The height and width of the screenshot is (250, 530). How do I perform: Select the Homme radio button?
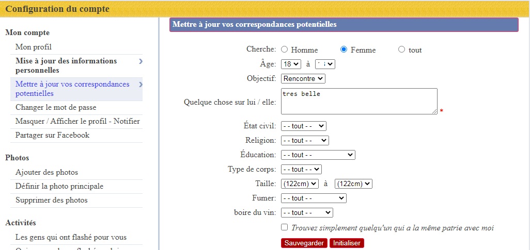tap(285, 50)
